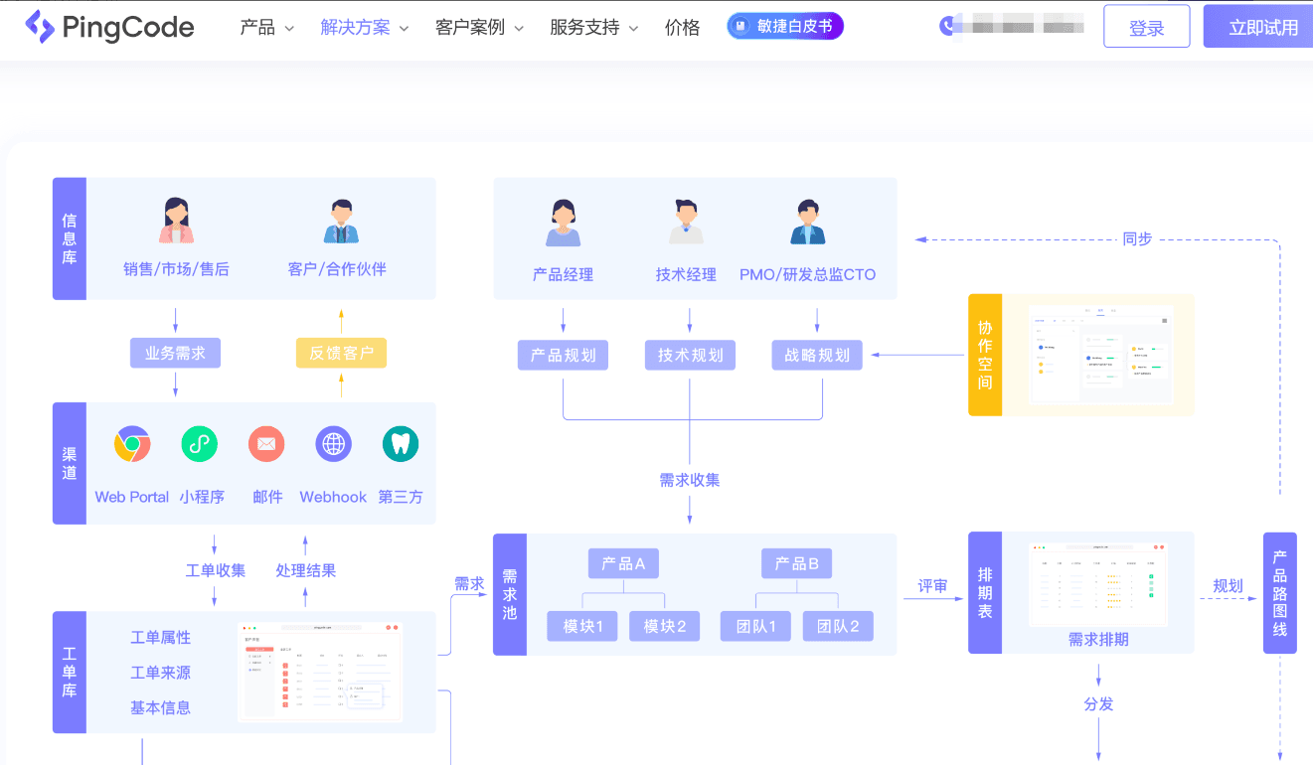Click the 工单来源 text
1313x765 pixels.
(160, 673)
